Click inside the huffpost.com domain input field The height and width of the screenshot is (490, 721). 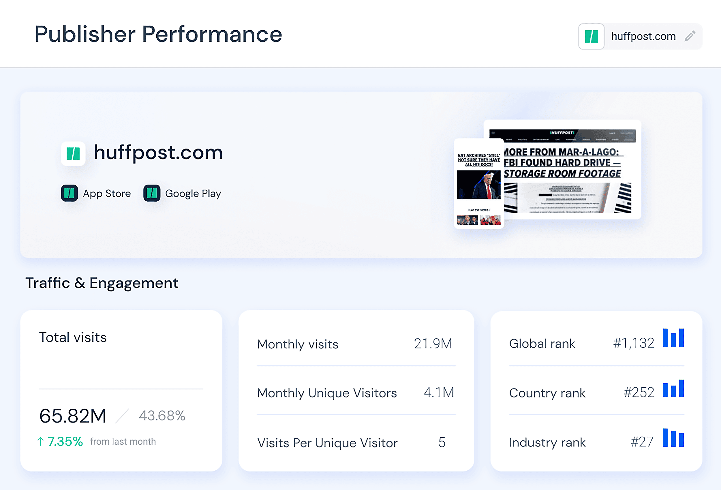point(644,36)
